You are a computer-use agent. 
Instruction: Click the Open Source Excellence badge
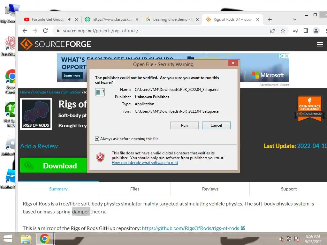[309, 108]
